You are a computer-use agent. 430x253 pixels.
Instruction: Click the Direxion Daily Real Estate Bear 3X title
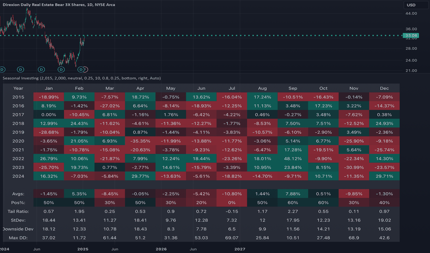(x=59, y=5)
